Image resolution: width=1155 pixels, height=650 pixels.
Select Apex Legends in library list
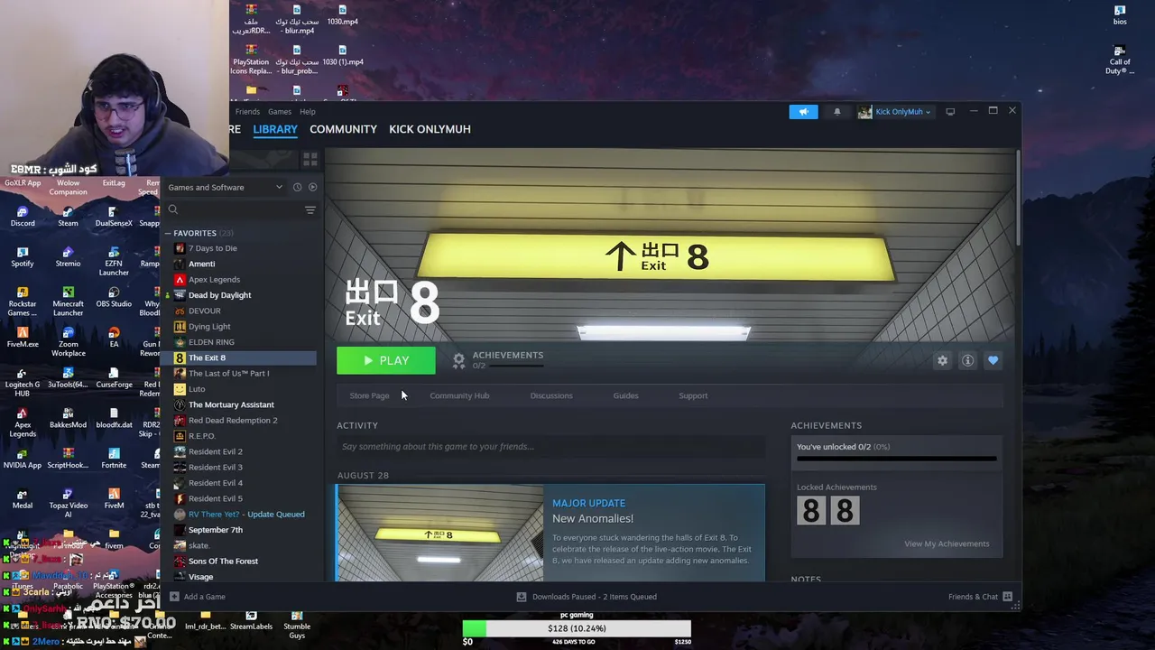[214, 280]
